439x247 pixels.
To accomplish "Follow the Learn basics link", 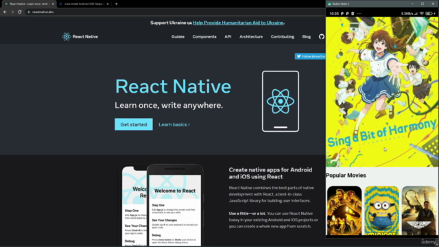I will pyautogui.click(x=174, y=125).
